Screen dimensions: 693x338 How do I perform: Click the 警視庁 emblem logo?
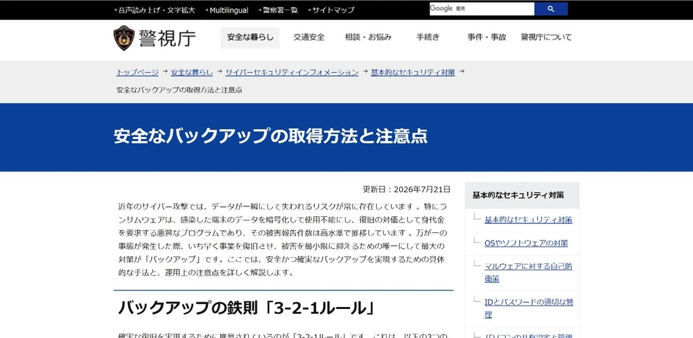click(124, 38)
